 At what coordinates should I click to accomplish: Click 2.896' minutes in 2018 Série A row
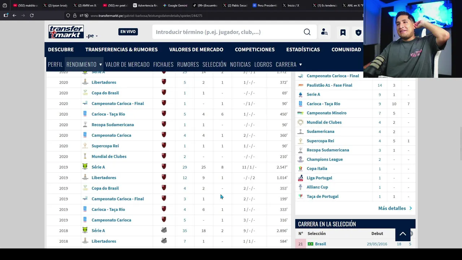282,231
